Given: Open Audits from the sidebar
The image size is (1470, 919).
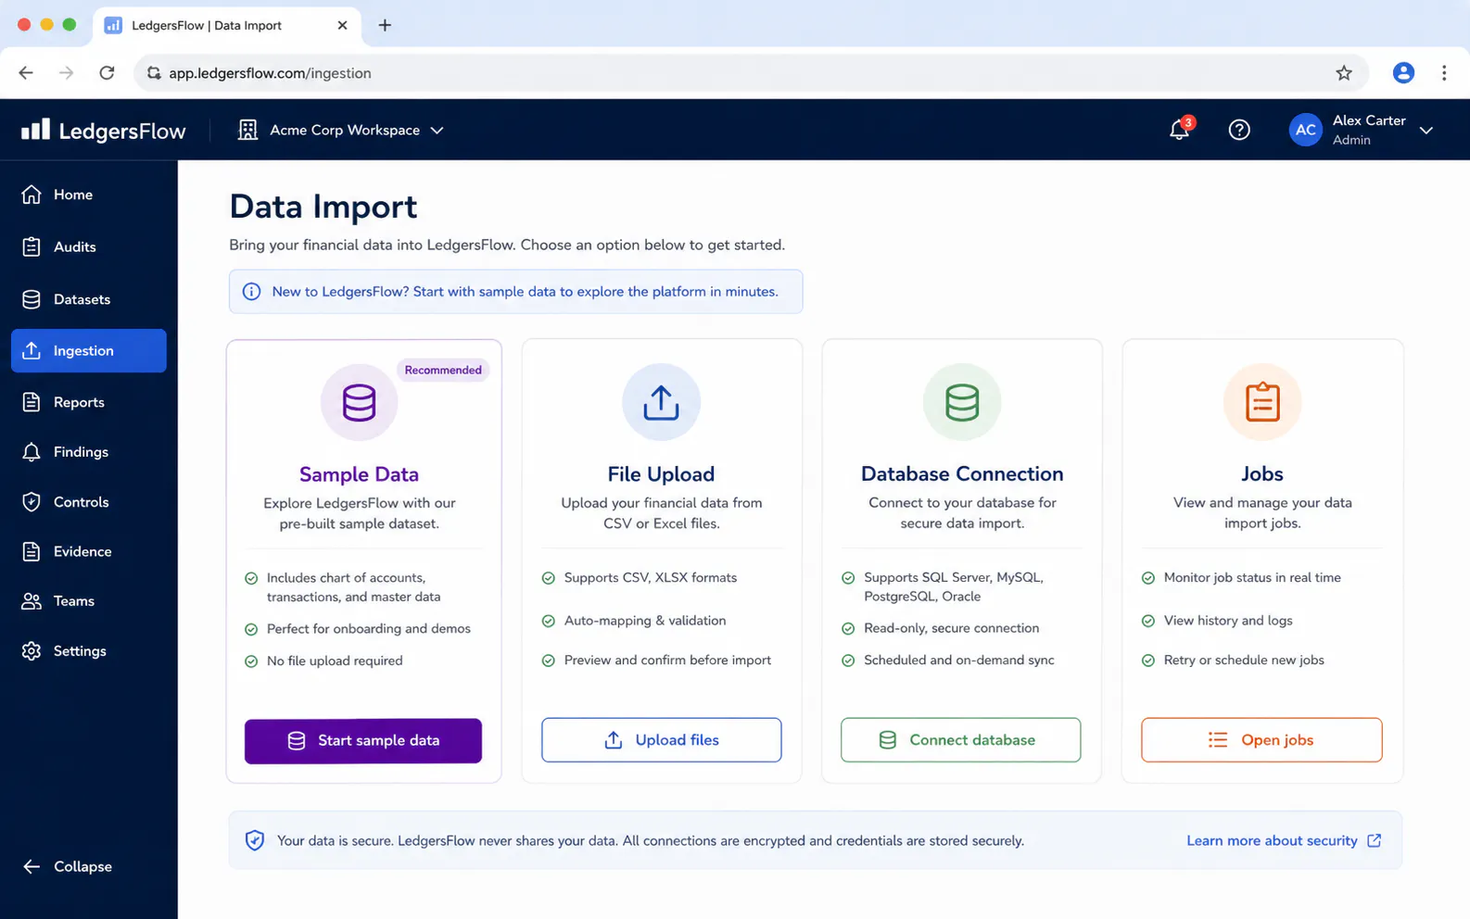Looking at the screenshot, I should pos(89,246).
